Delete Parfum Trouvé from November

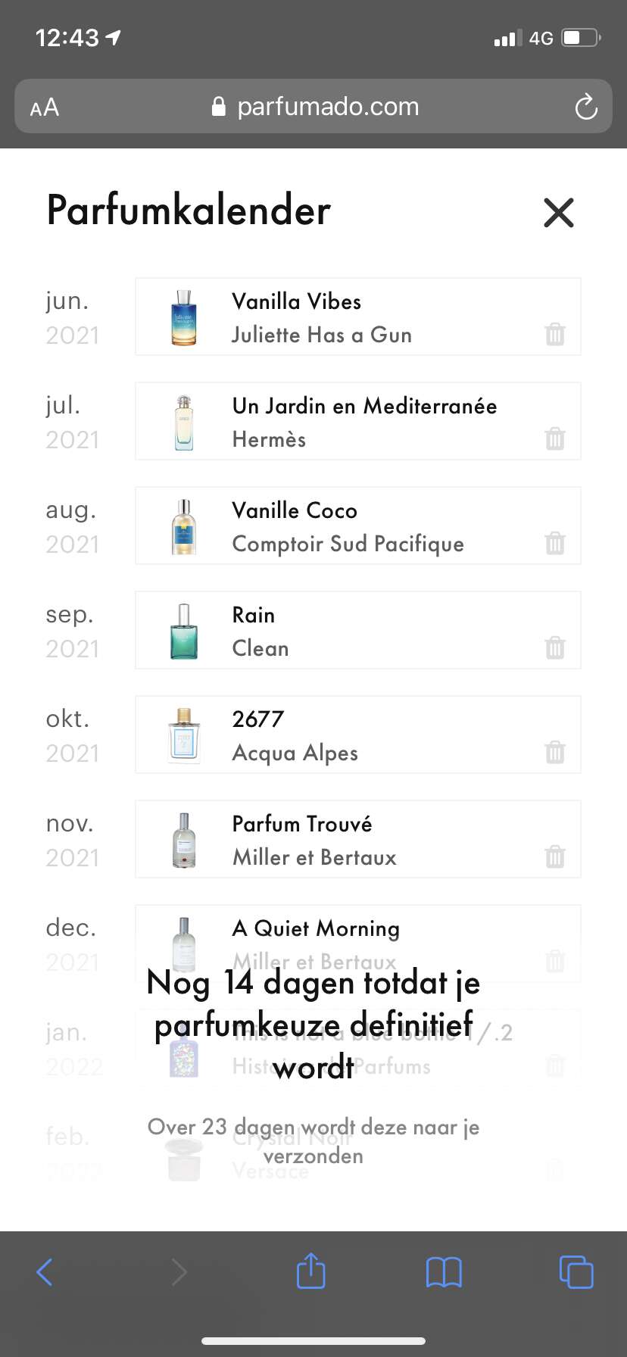(x=555, y=856)
